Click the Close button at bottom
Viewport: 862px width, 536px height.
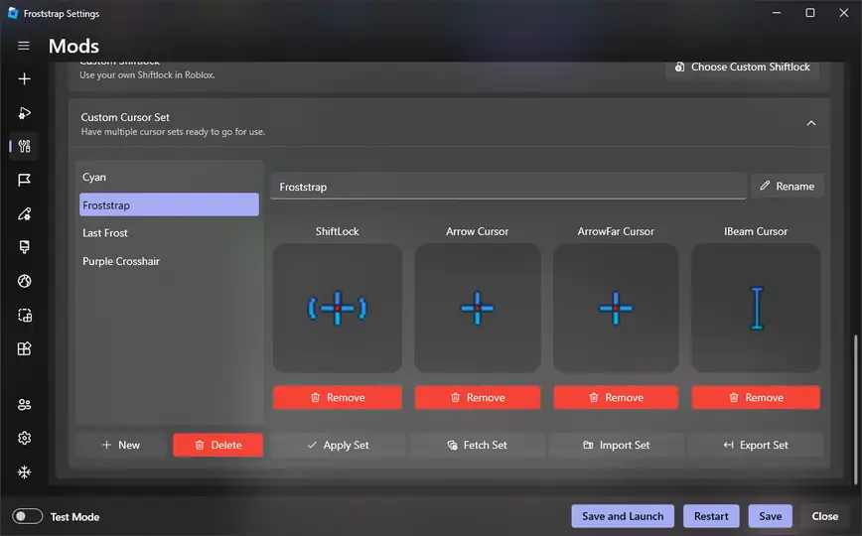tap(824, 516)
